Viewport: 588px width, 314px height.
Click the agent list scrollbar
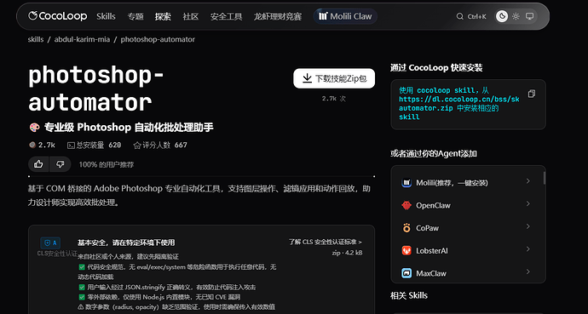545,178
